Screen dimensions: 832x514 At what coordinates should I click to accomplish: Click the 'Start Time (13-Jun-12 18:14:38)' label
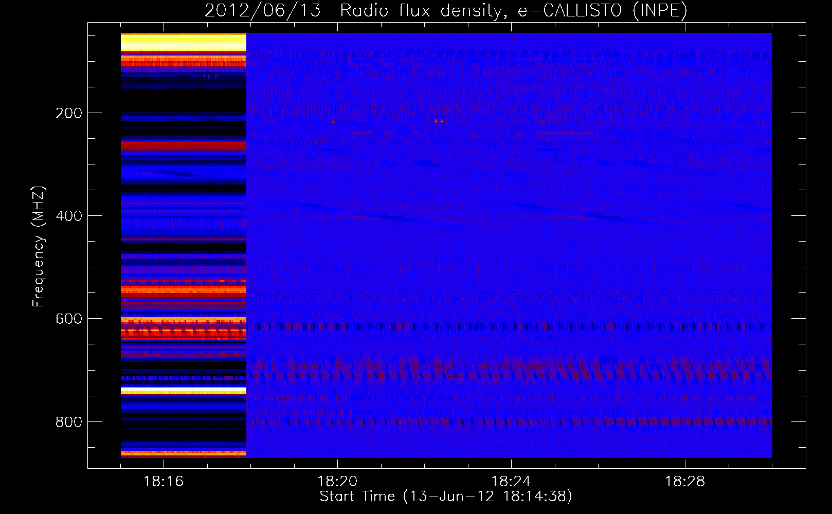446,497
